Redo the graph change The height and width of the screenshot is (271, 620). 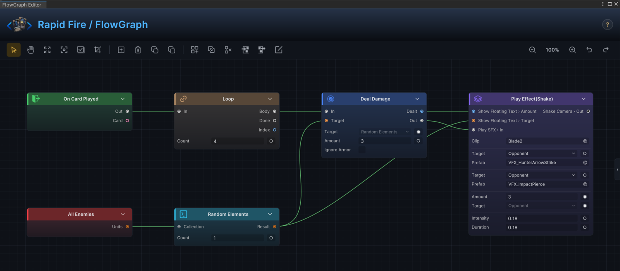(606, 50)
